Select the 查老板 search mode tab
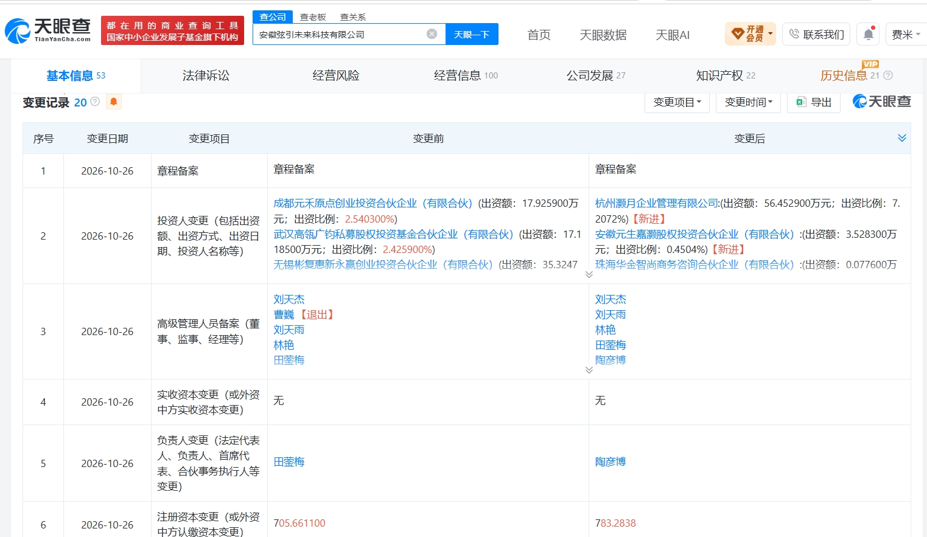 point(313,17)
